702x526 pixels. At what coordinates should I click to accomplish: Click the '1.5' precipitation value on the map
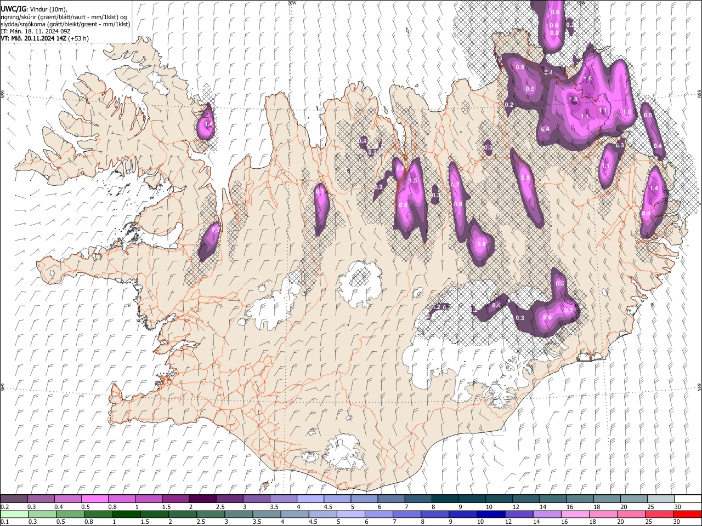click(x=414, y=180)
